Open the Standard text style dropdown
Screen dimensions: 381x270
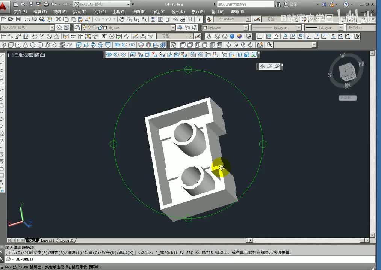coord(248,19)
